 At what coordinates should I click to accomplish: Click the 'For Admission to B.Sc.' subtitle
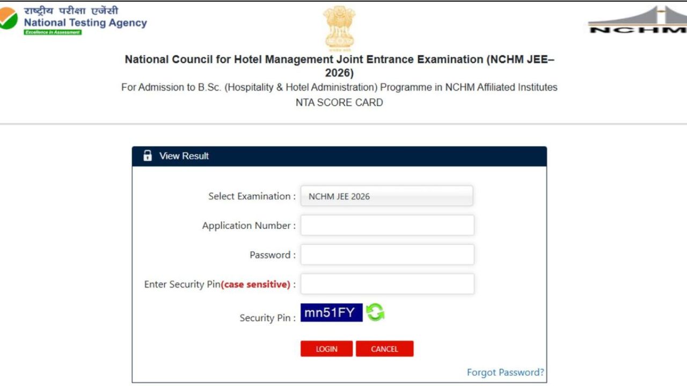[x=339, y=87]
